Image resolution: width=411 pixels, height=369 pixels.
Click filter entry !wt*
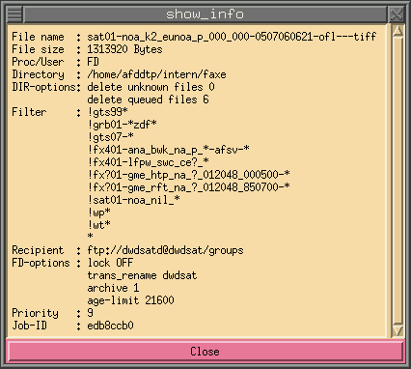click(99, 225)
